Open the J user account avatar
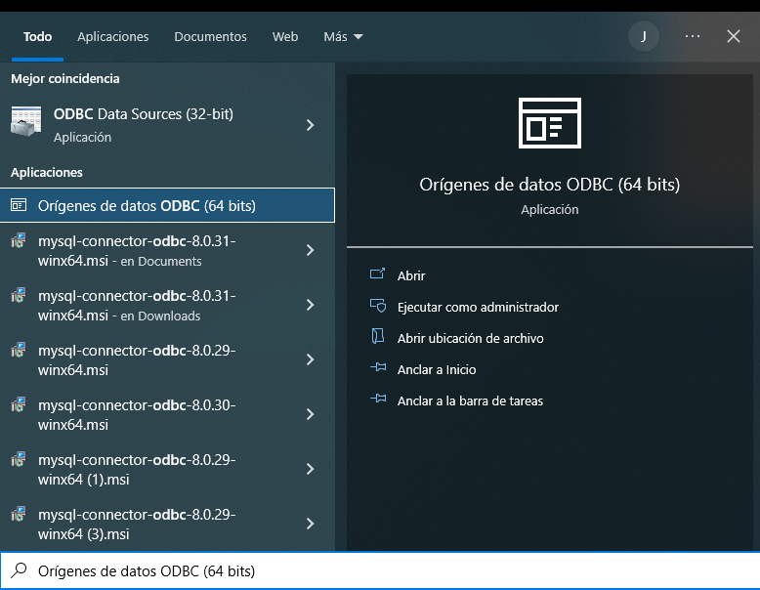The width and height of the screenshot is (760, 590). (643, 36)
